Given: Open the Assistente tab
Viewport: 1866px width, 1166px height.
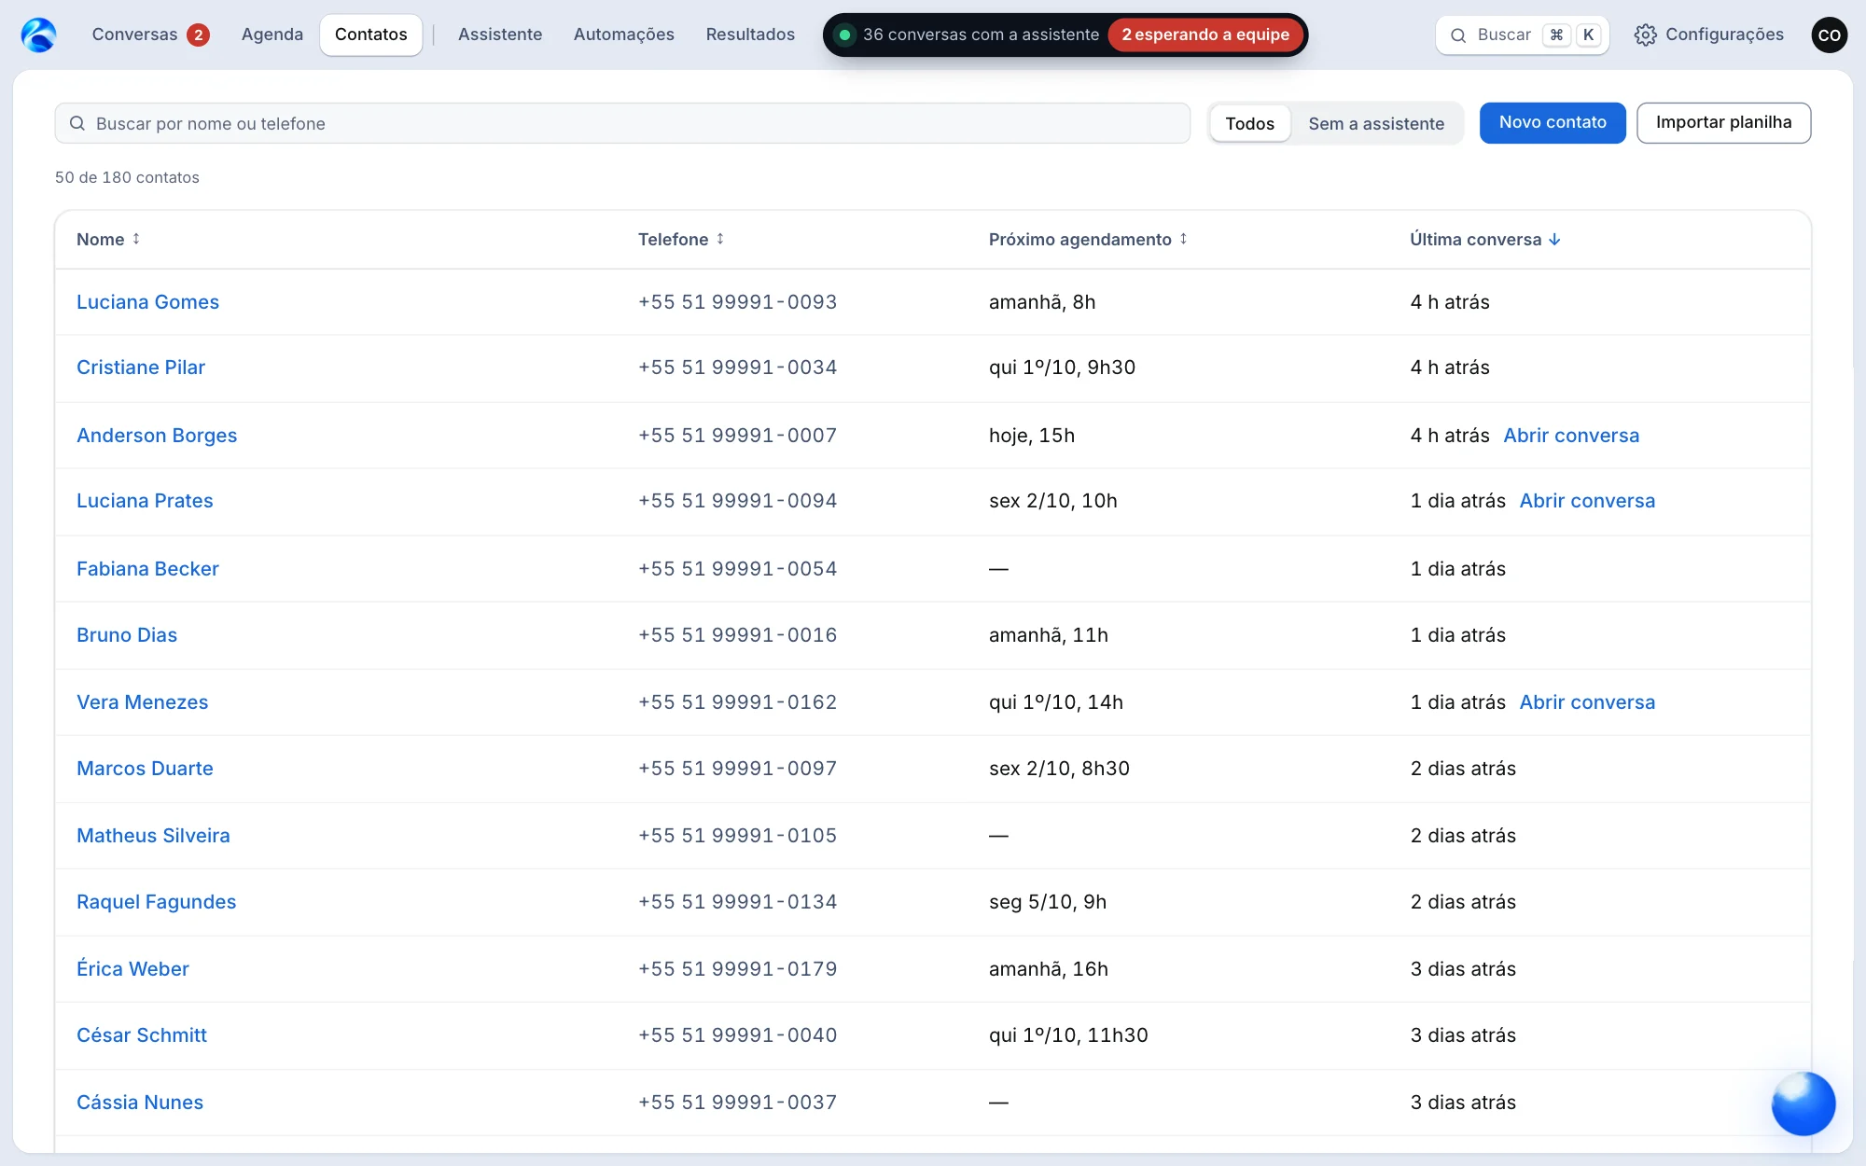Looking at the screenshot, I should 500,35.
